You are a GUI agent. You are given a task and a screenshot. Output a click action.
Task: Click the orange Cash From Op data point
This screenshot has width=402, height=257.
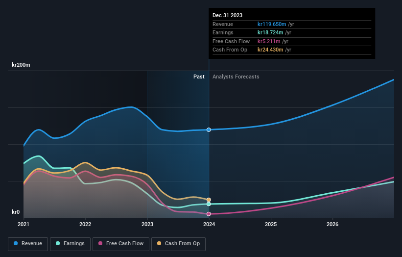point(209,200)
